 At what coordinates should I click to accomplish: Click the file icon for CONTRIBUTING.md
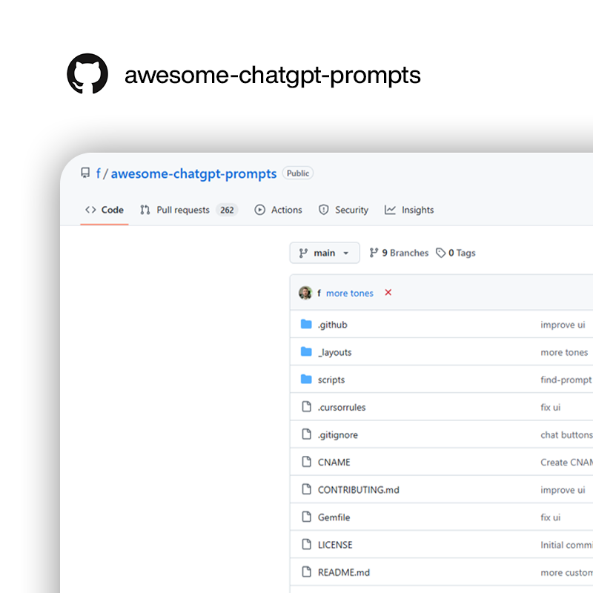[306, 489]
